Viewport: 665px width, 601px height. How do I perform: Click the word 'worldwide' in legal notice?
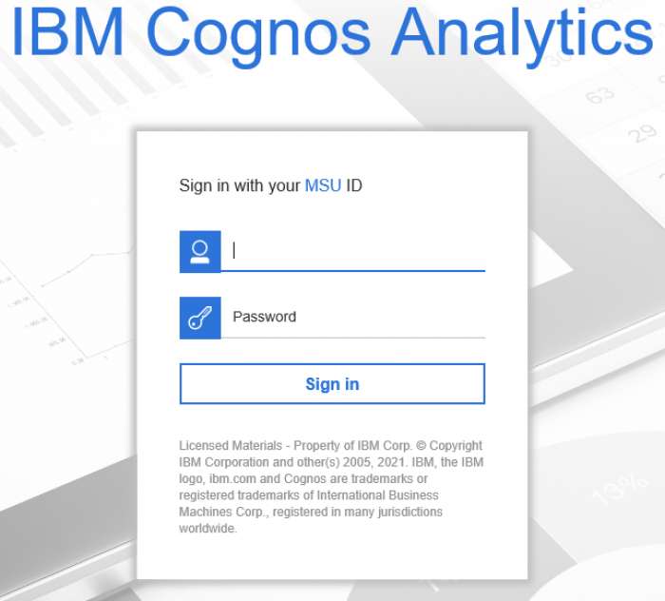click(207, 529)
